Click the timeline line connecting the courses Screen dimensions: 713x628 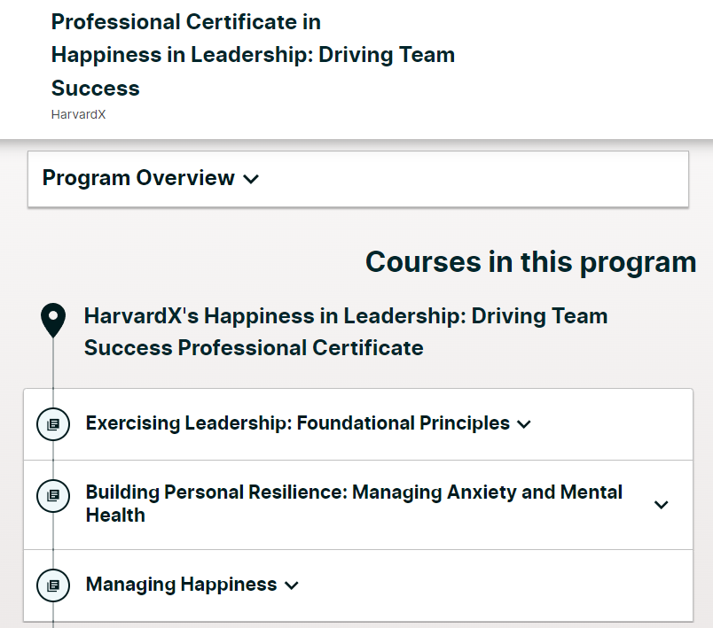click(55, 549)
